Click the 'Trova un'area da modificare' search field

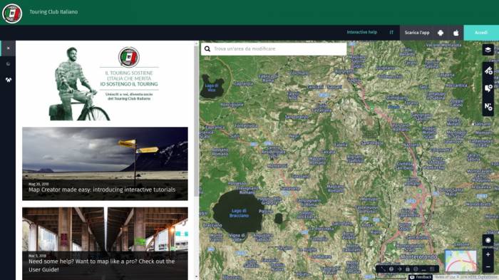[x=274, y=48]
